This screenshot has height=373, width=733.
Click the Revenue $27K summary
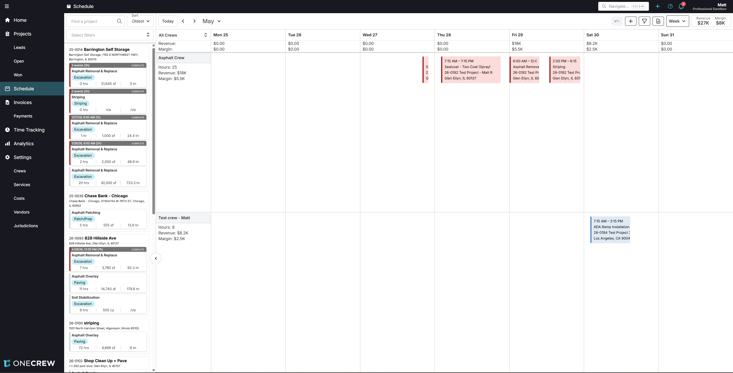(x=703, y=21)
